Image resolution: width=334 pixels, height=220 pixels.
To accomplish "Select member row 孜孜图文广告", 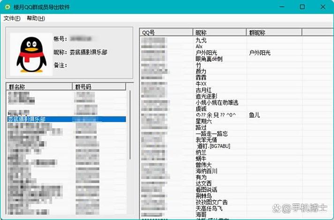I will tap(212, 202).
